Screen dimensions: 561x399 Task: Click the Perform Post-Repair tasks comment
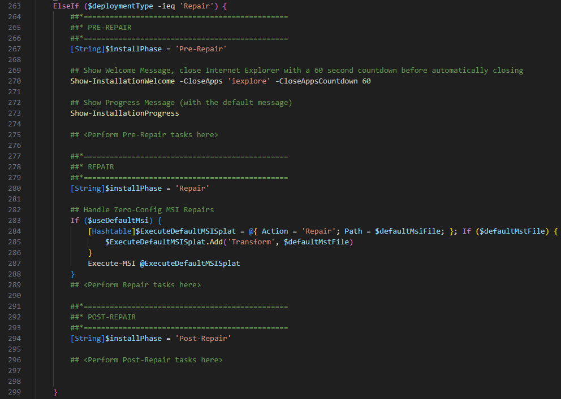(x=146, y=360)
